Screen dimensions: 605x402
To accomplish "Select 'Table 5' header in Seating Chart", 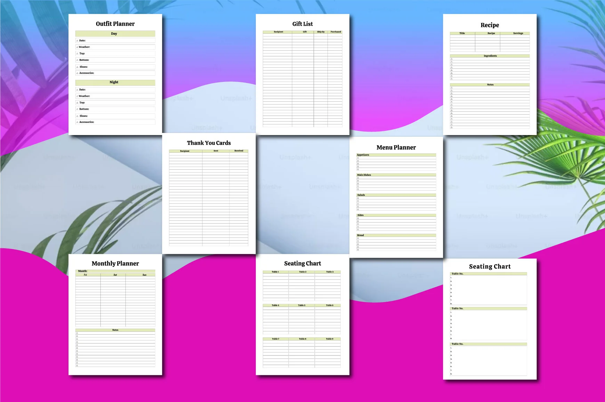I will click(x=302, y=305).
